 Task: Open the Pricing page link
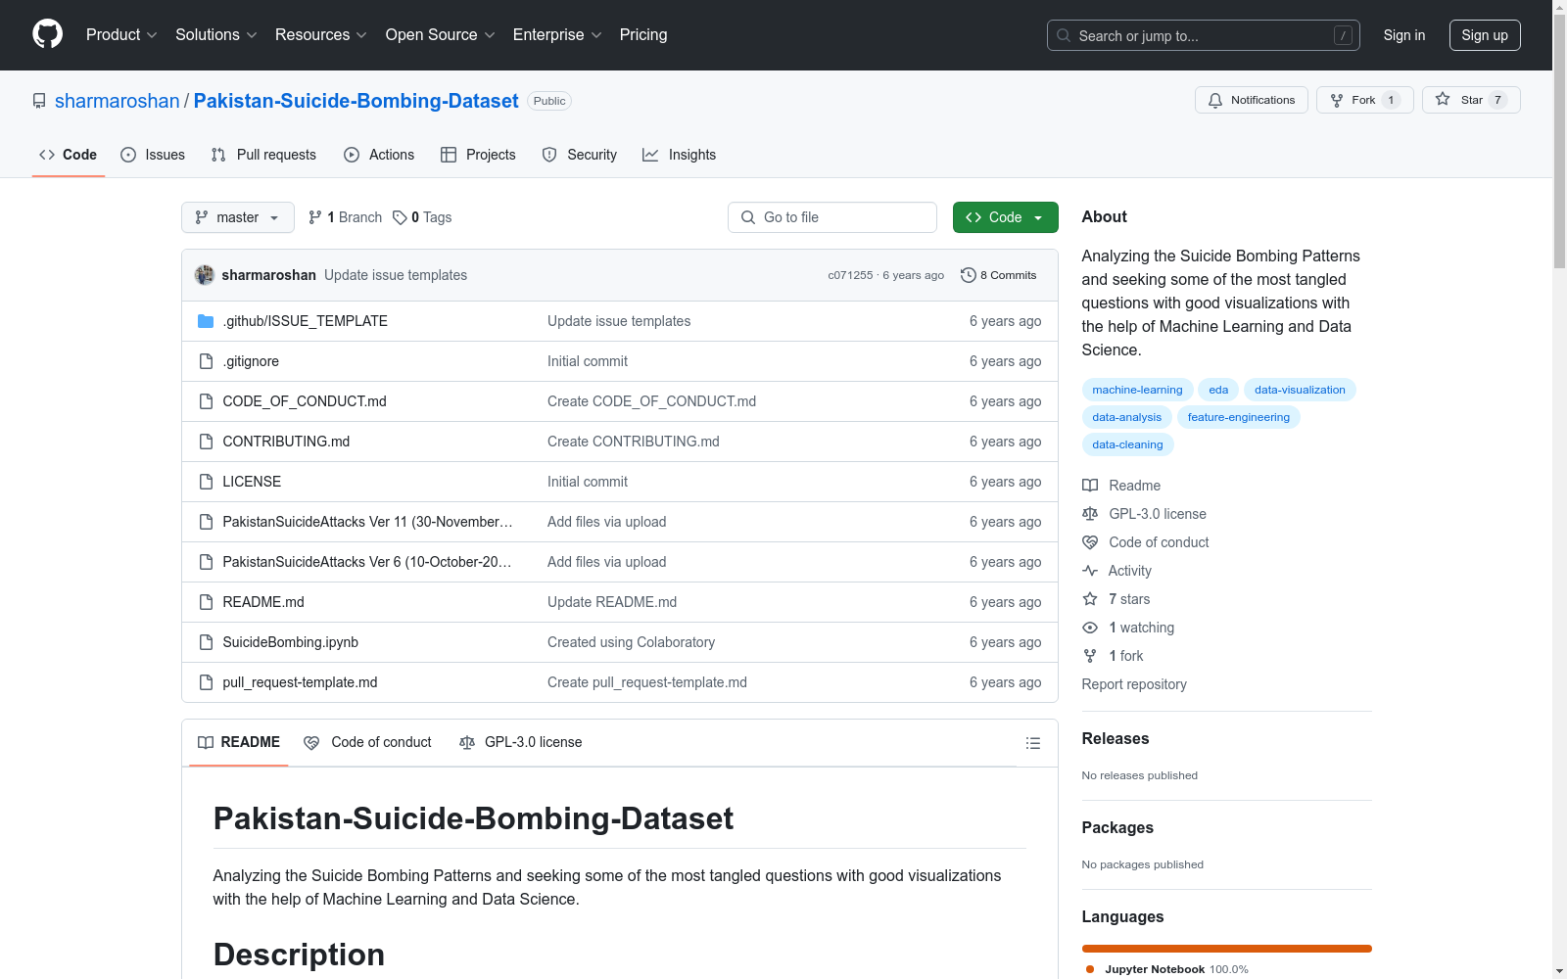pos(643,35)
